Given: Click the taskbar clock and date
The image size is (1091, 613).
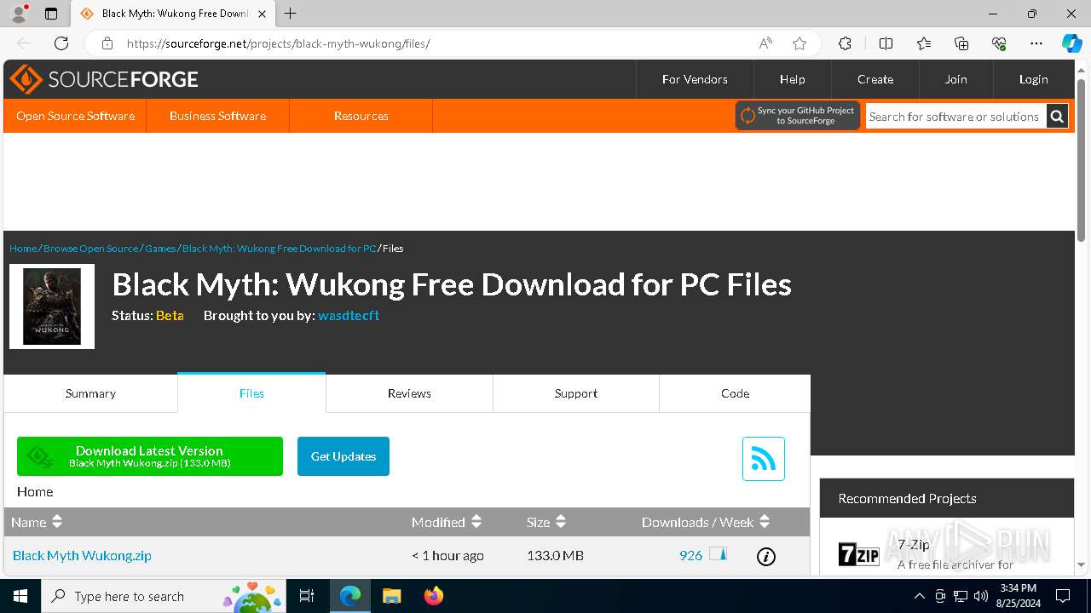Looking at the screenshot, I should [1019, 596].
